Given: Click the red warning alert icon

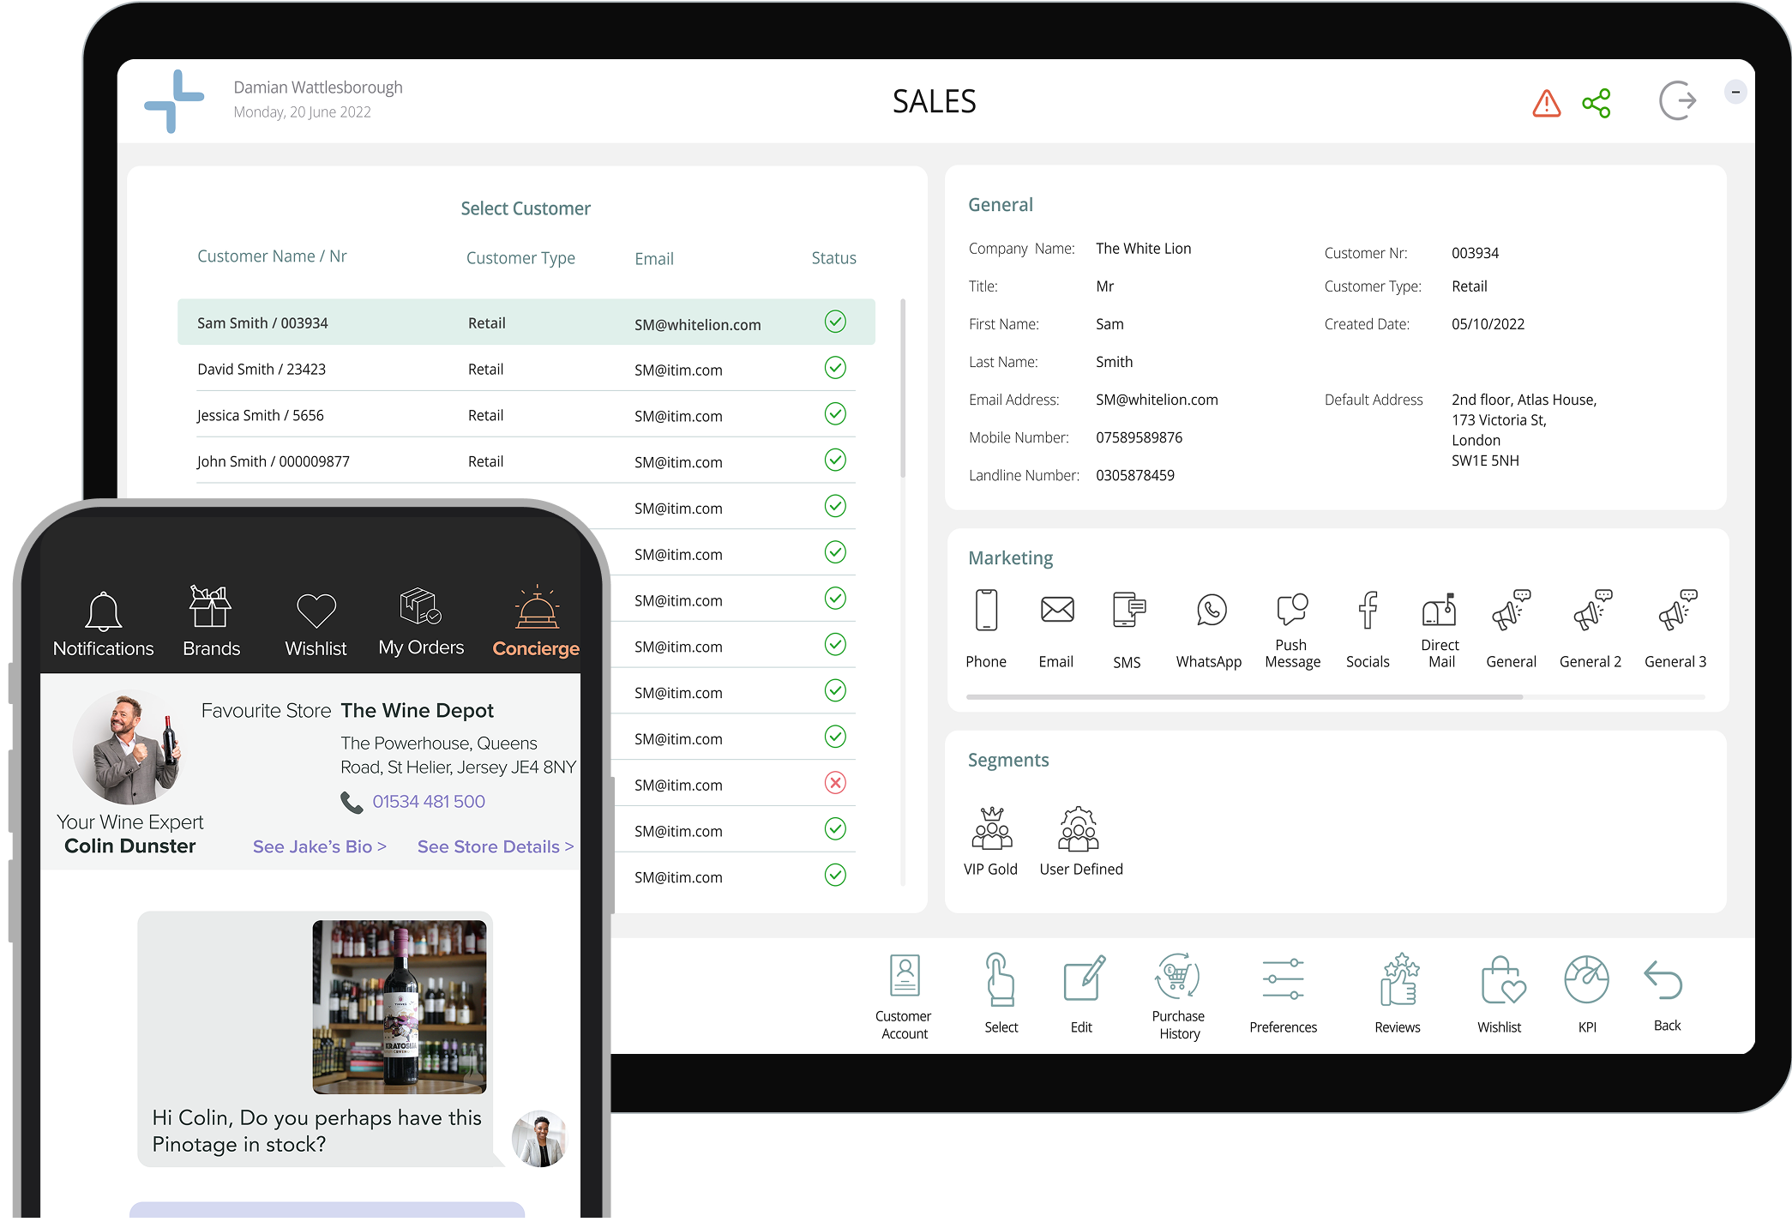Looking at the screenshot, I should [1546, 103].
